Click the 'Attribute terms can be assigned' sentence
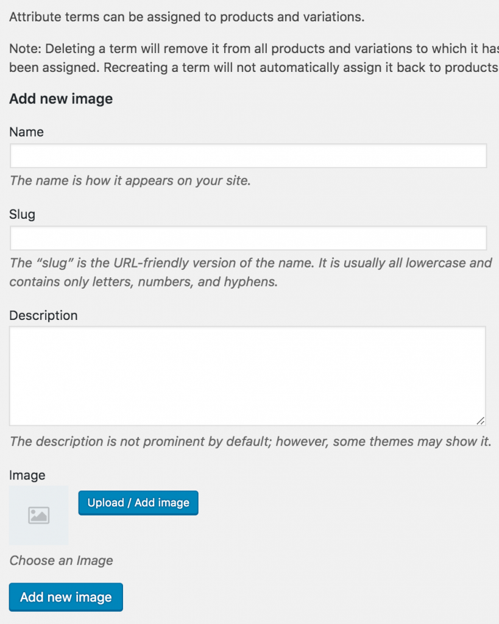Screen dimensions: 499x624 tap(186, 17)
